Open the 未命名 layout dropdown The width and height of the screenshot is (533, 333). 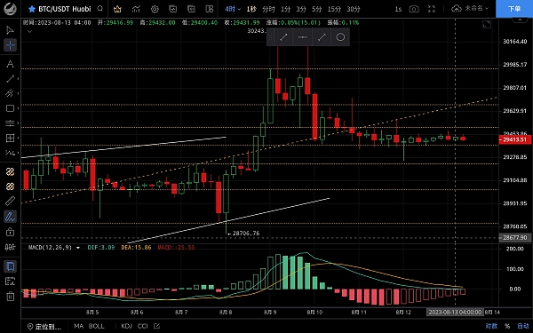470,9
